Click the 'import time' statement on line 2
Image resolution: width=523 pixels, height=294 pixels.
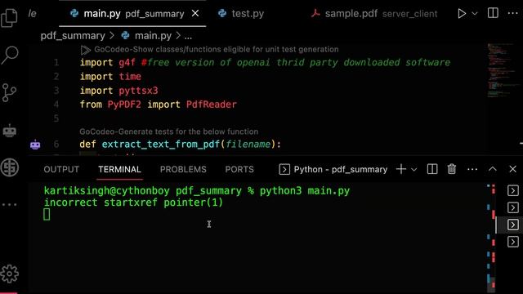[110, 77]
